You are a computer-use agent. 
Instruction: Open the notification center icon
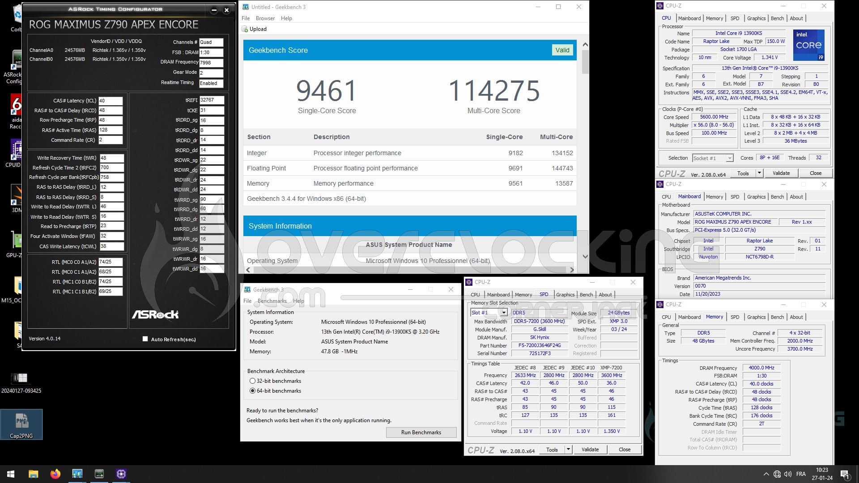845,474
